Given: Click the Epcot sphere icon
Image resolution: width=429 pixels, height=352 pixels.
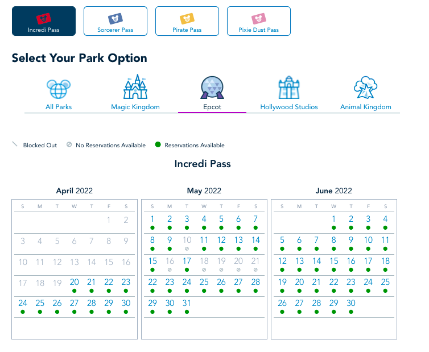Looking at the screenshot, I should tap(212, 88).
